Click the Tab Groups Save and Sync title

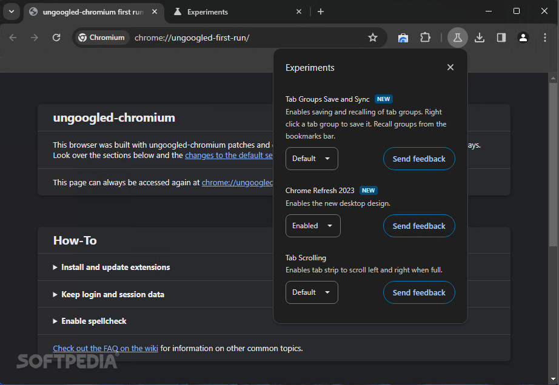[x=327, y=99]
